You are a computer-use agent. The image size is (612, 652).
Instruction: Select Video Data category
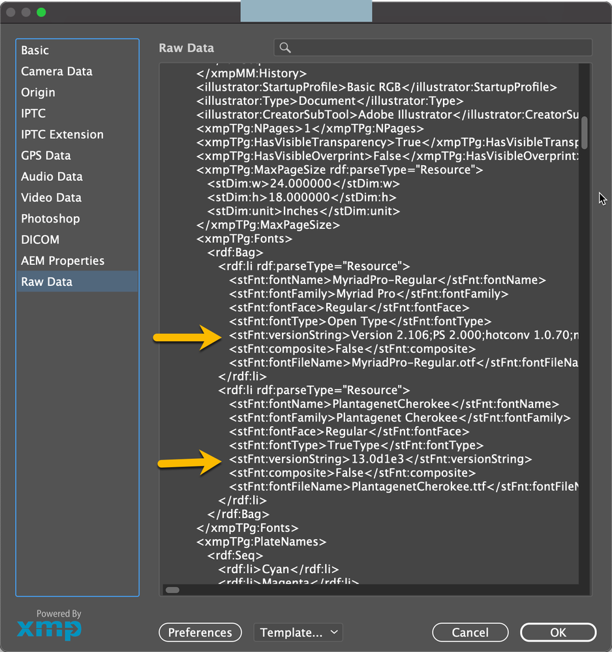tap(77, 198)
